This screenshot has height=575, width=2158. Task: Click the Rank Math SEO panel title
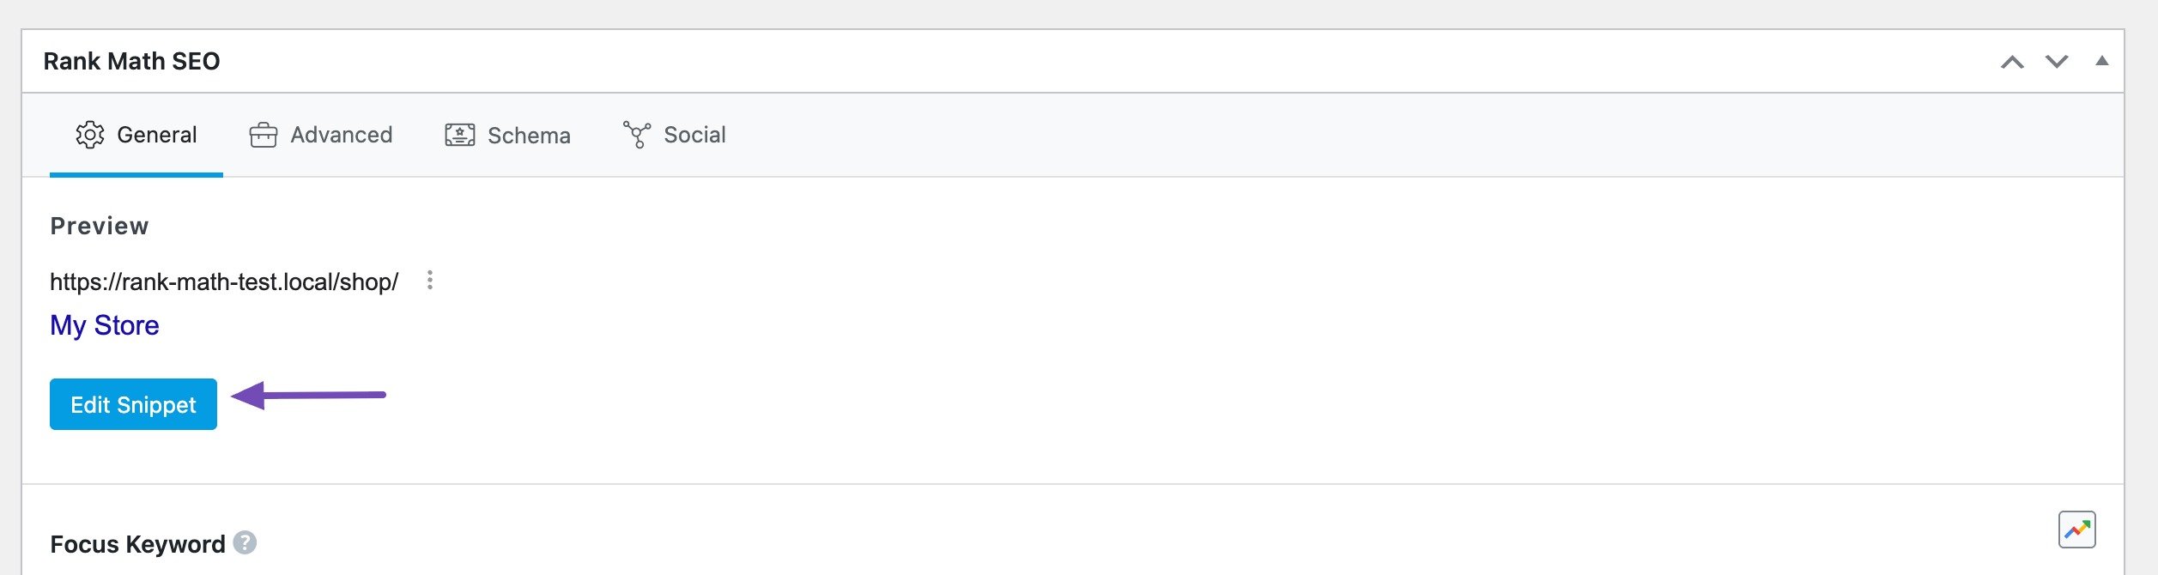pos(131,61)
